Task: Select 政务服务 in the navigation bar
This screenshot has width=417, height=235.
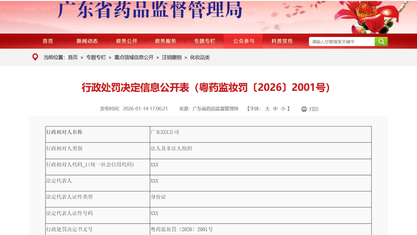Action: click(166, 41)
